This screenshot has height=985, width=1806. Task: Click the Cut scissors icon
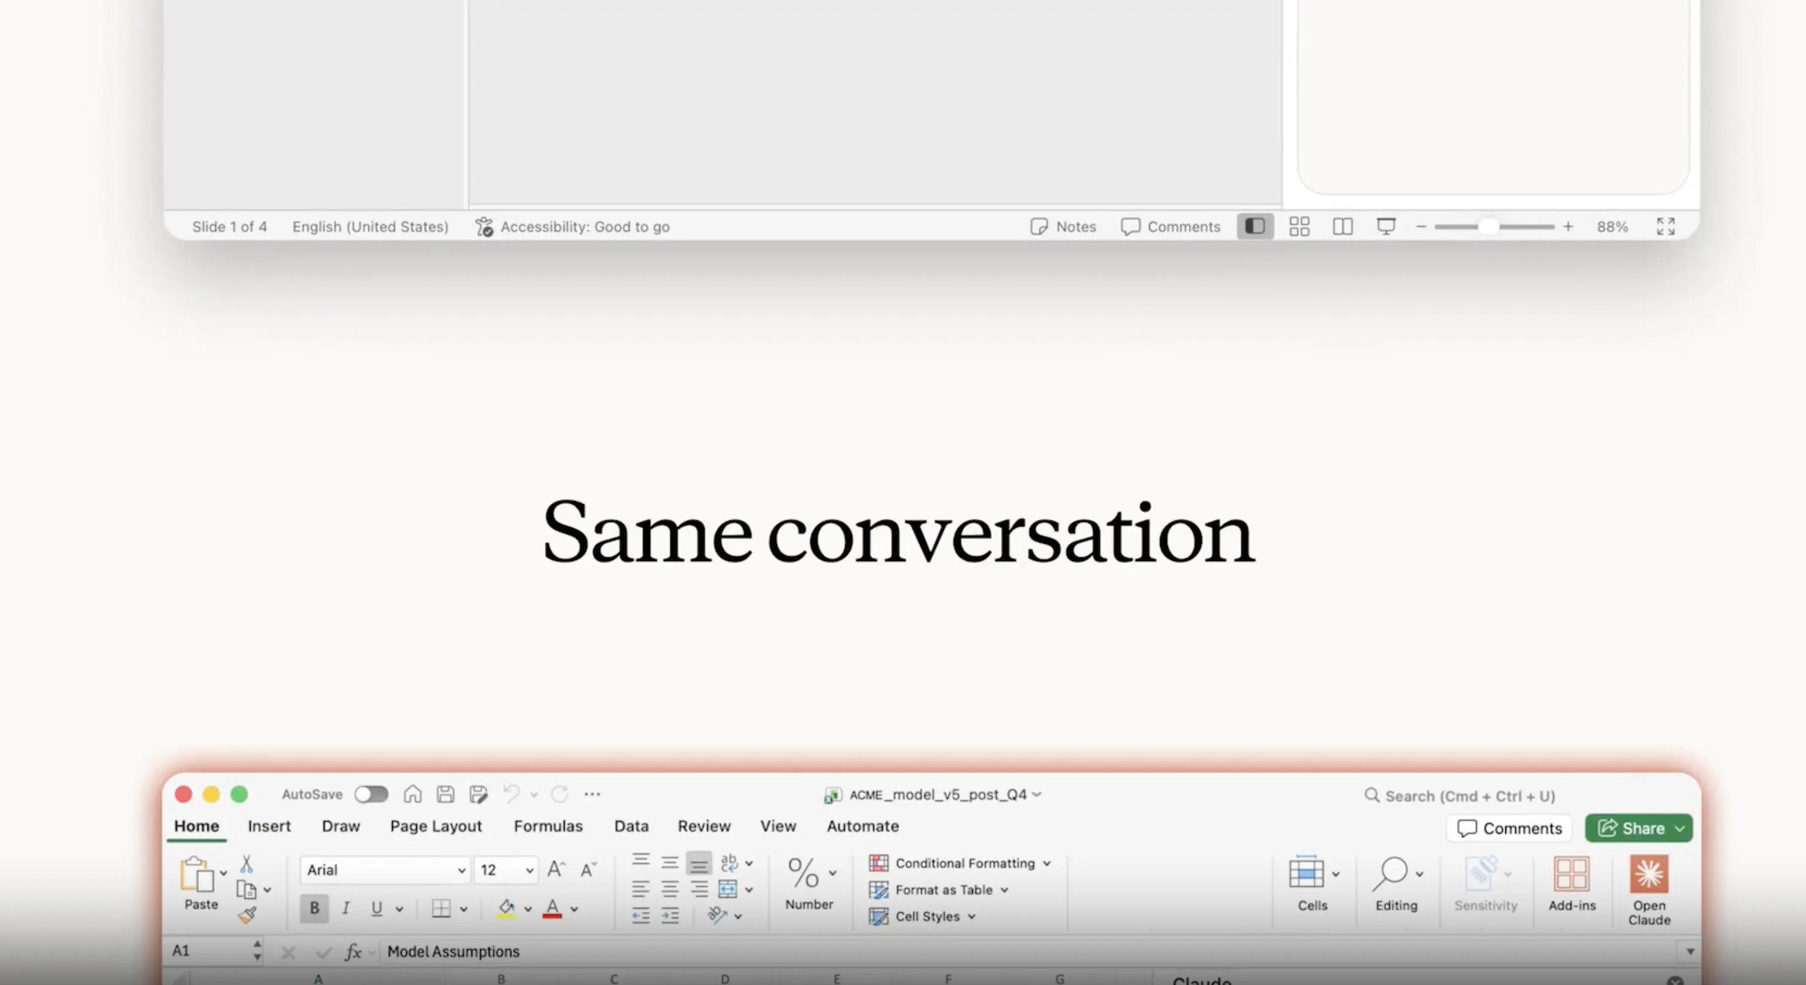(x=246, y=863)
